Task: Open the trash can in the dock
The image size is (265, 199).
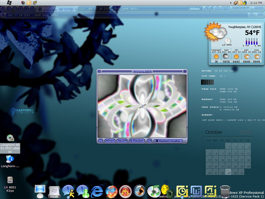Action: click(x=225, y=191)
